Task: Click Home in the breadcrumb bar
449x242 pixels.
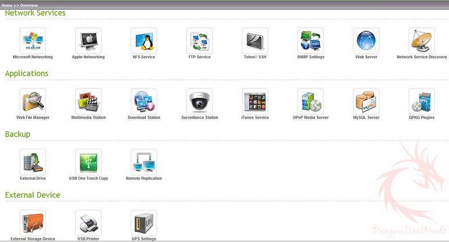Action: click(7, 5)
